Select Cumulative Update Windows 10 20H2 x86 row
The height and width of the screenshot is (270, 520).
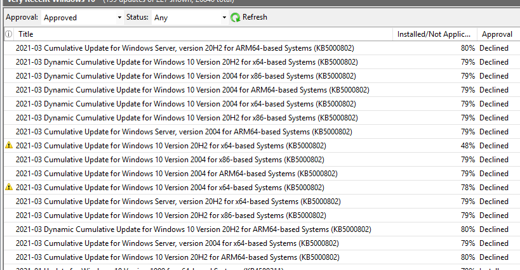[x=262, y=215]
